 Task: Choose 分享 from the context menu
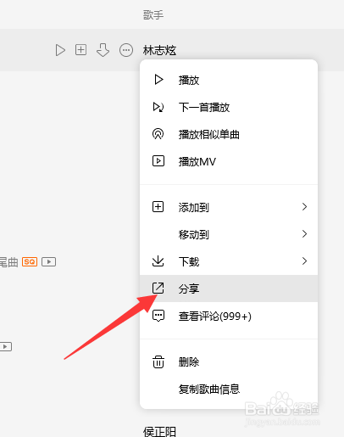click(x=229, y=289)
